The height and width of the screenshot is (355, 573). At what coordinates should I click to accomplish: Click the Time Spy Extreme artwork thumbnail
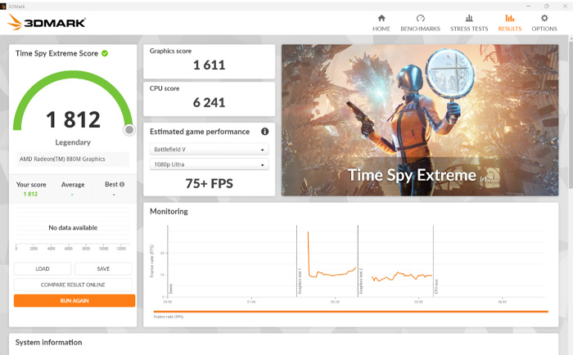(x=414, y=119)
